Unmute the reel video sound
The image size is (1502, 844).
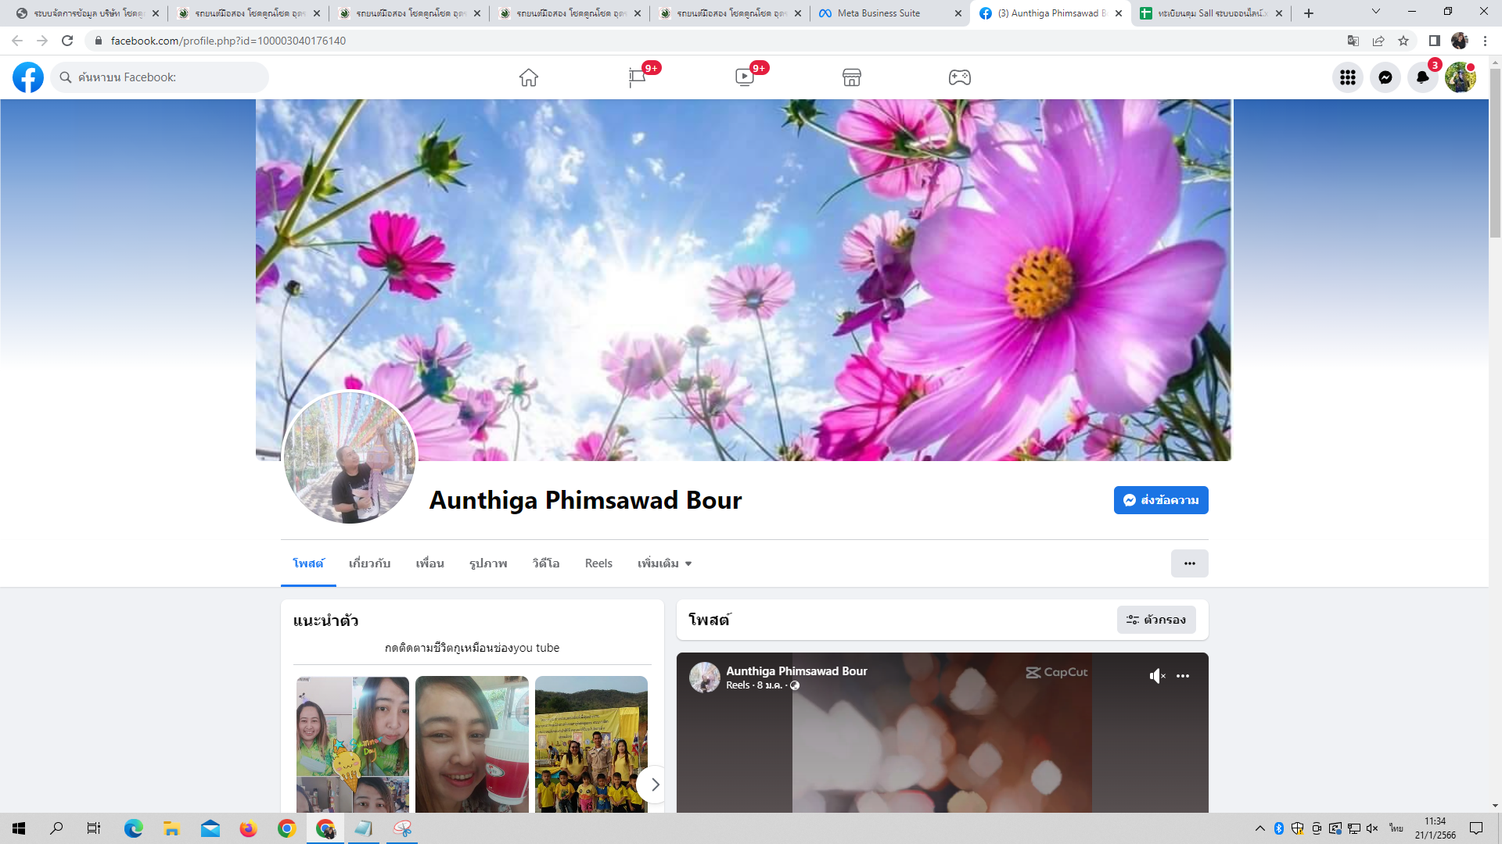point(1157,676)
